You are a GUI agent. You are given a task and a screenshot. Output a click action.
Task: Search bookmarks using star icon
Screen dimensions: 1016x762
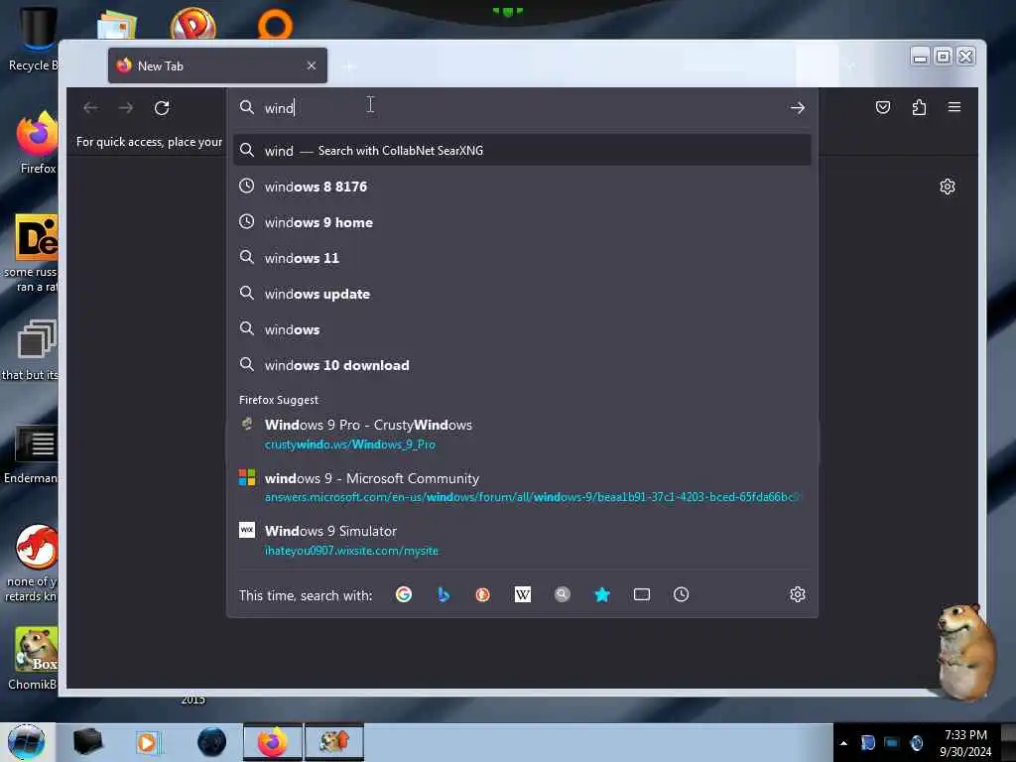click(602, 594)
